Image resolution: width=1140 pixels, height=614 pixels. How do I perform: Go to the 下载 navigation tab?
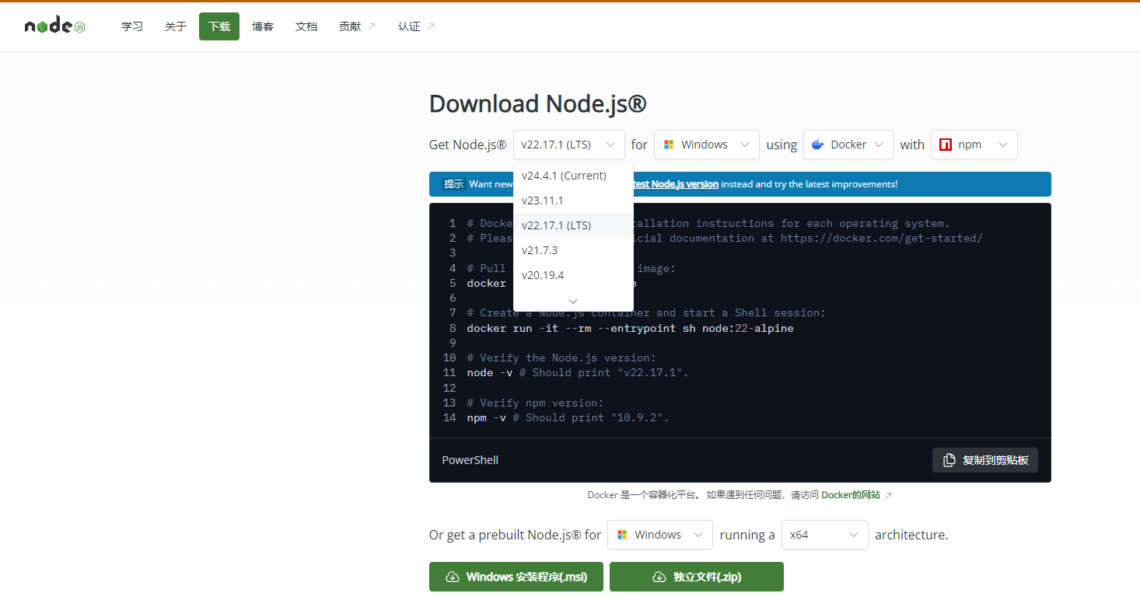click(219, 26)
